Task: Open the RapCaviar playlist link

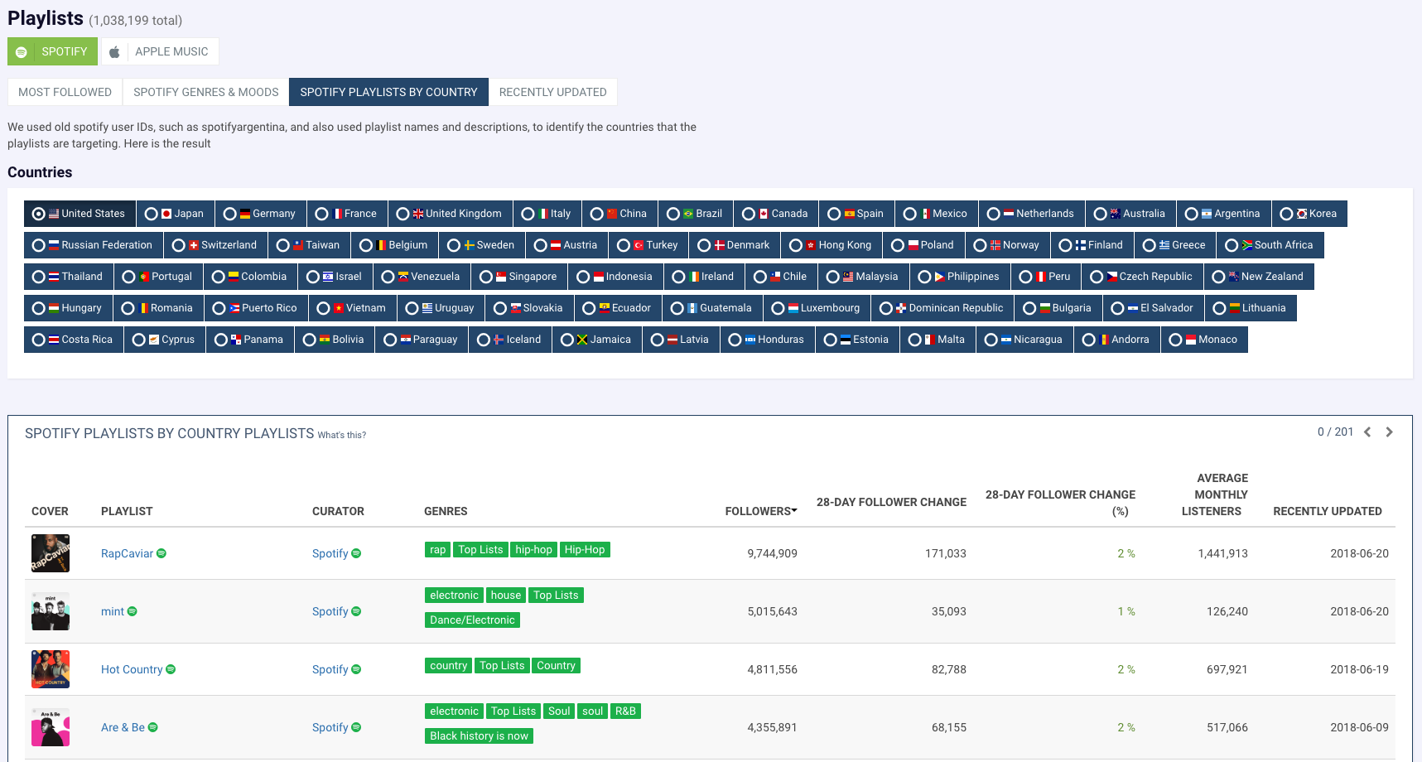Action: click(127, 553)
